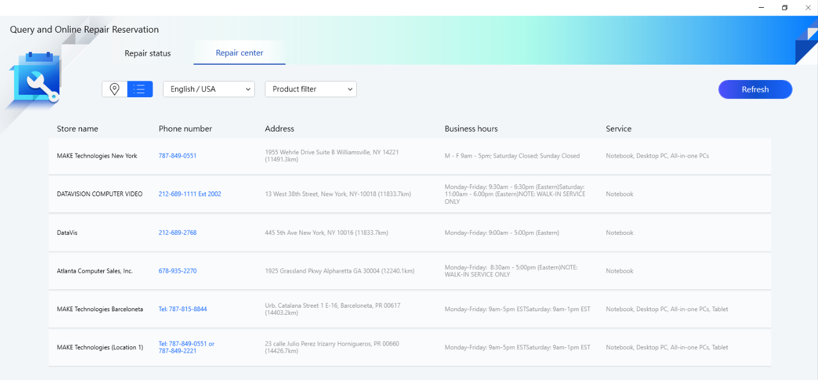Click address 1925 Grassland Pkwy Alpharetta
Image resolution: width=818 pixels, height=380 pixels.
(x=340, y=271)
